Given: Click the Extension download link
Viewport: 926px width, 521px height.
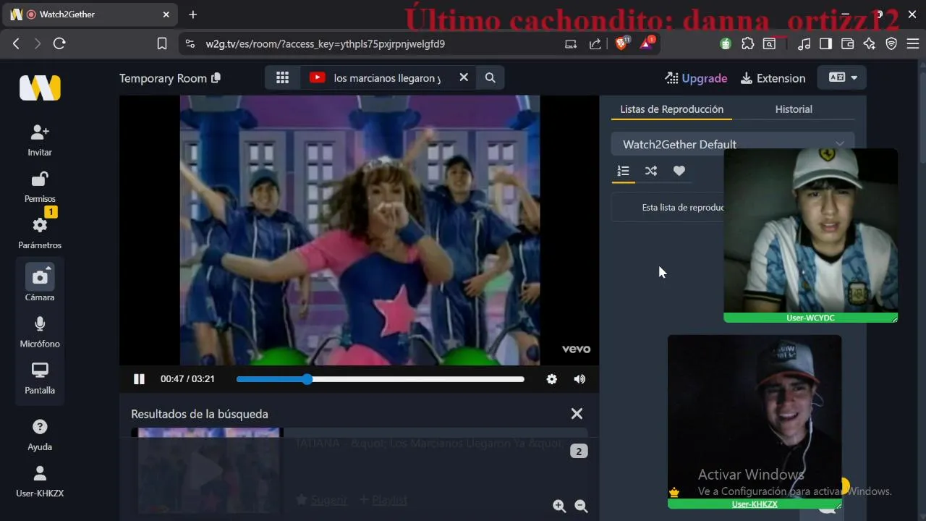Looking at the screenshot, I should 773,78.
